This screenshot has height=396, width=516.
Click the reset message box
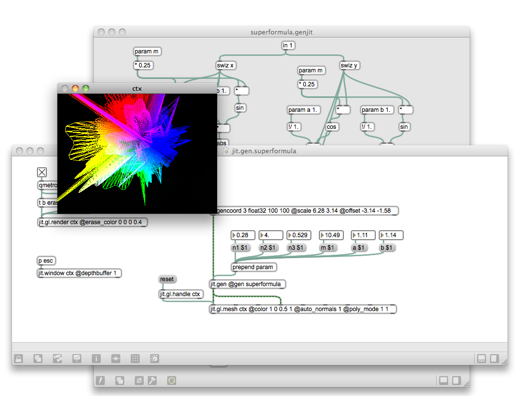tap(167, 279)
